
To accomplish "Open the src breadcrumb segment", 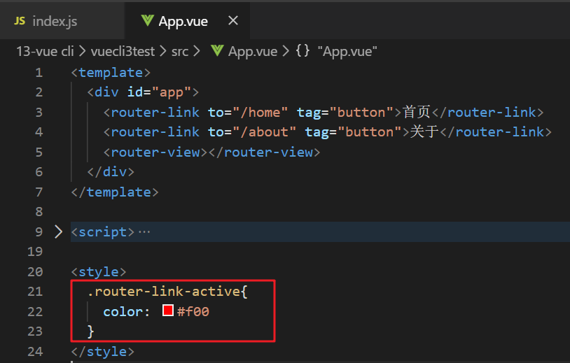I will click(x=180, y=51).
